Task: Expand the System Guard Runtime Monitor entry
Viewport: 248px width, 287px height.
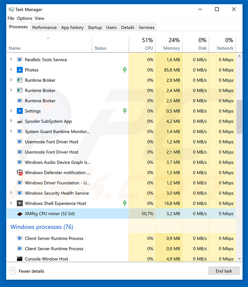Action: (x=11, y=131)
